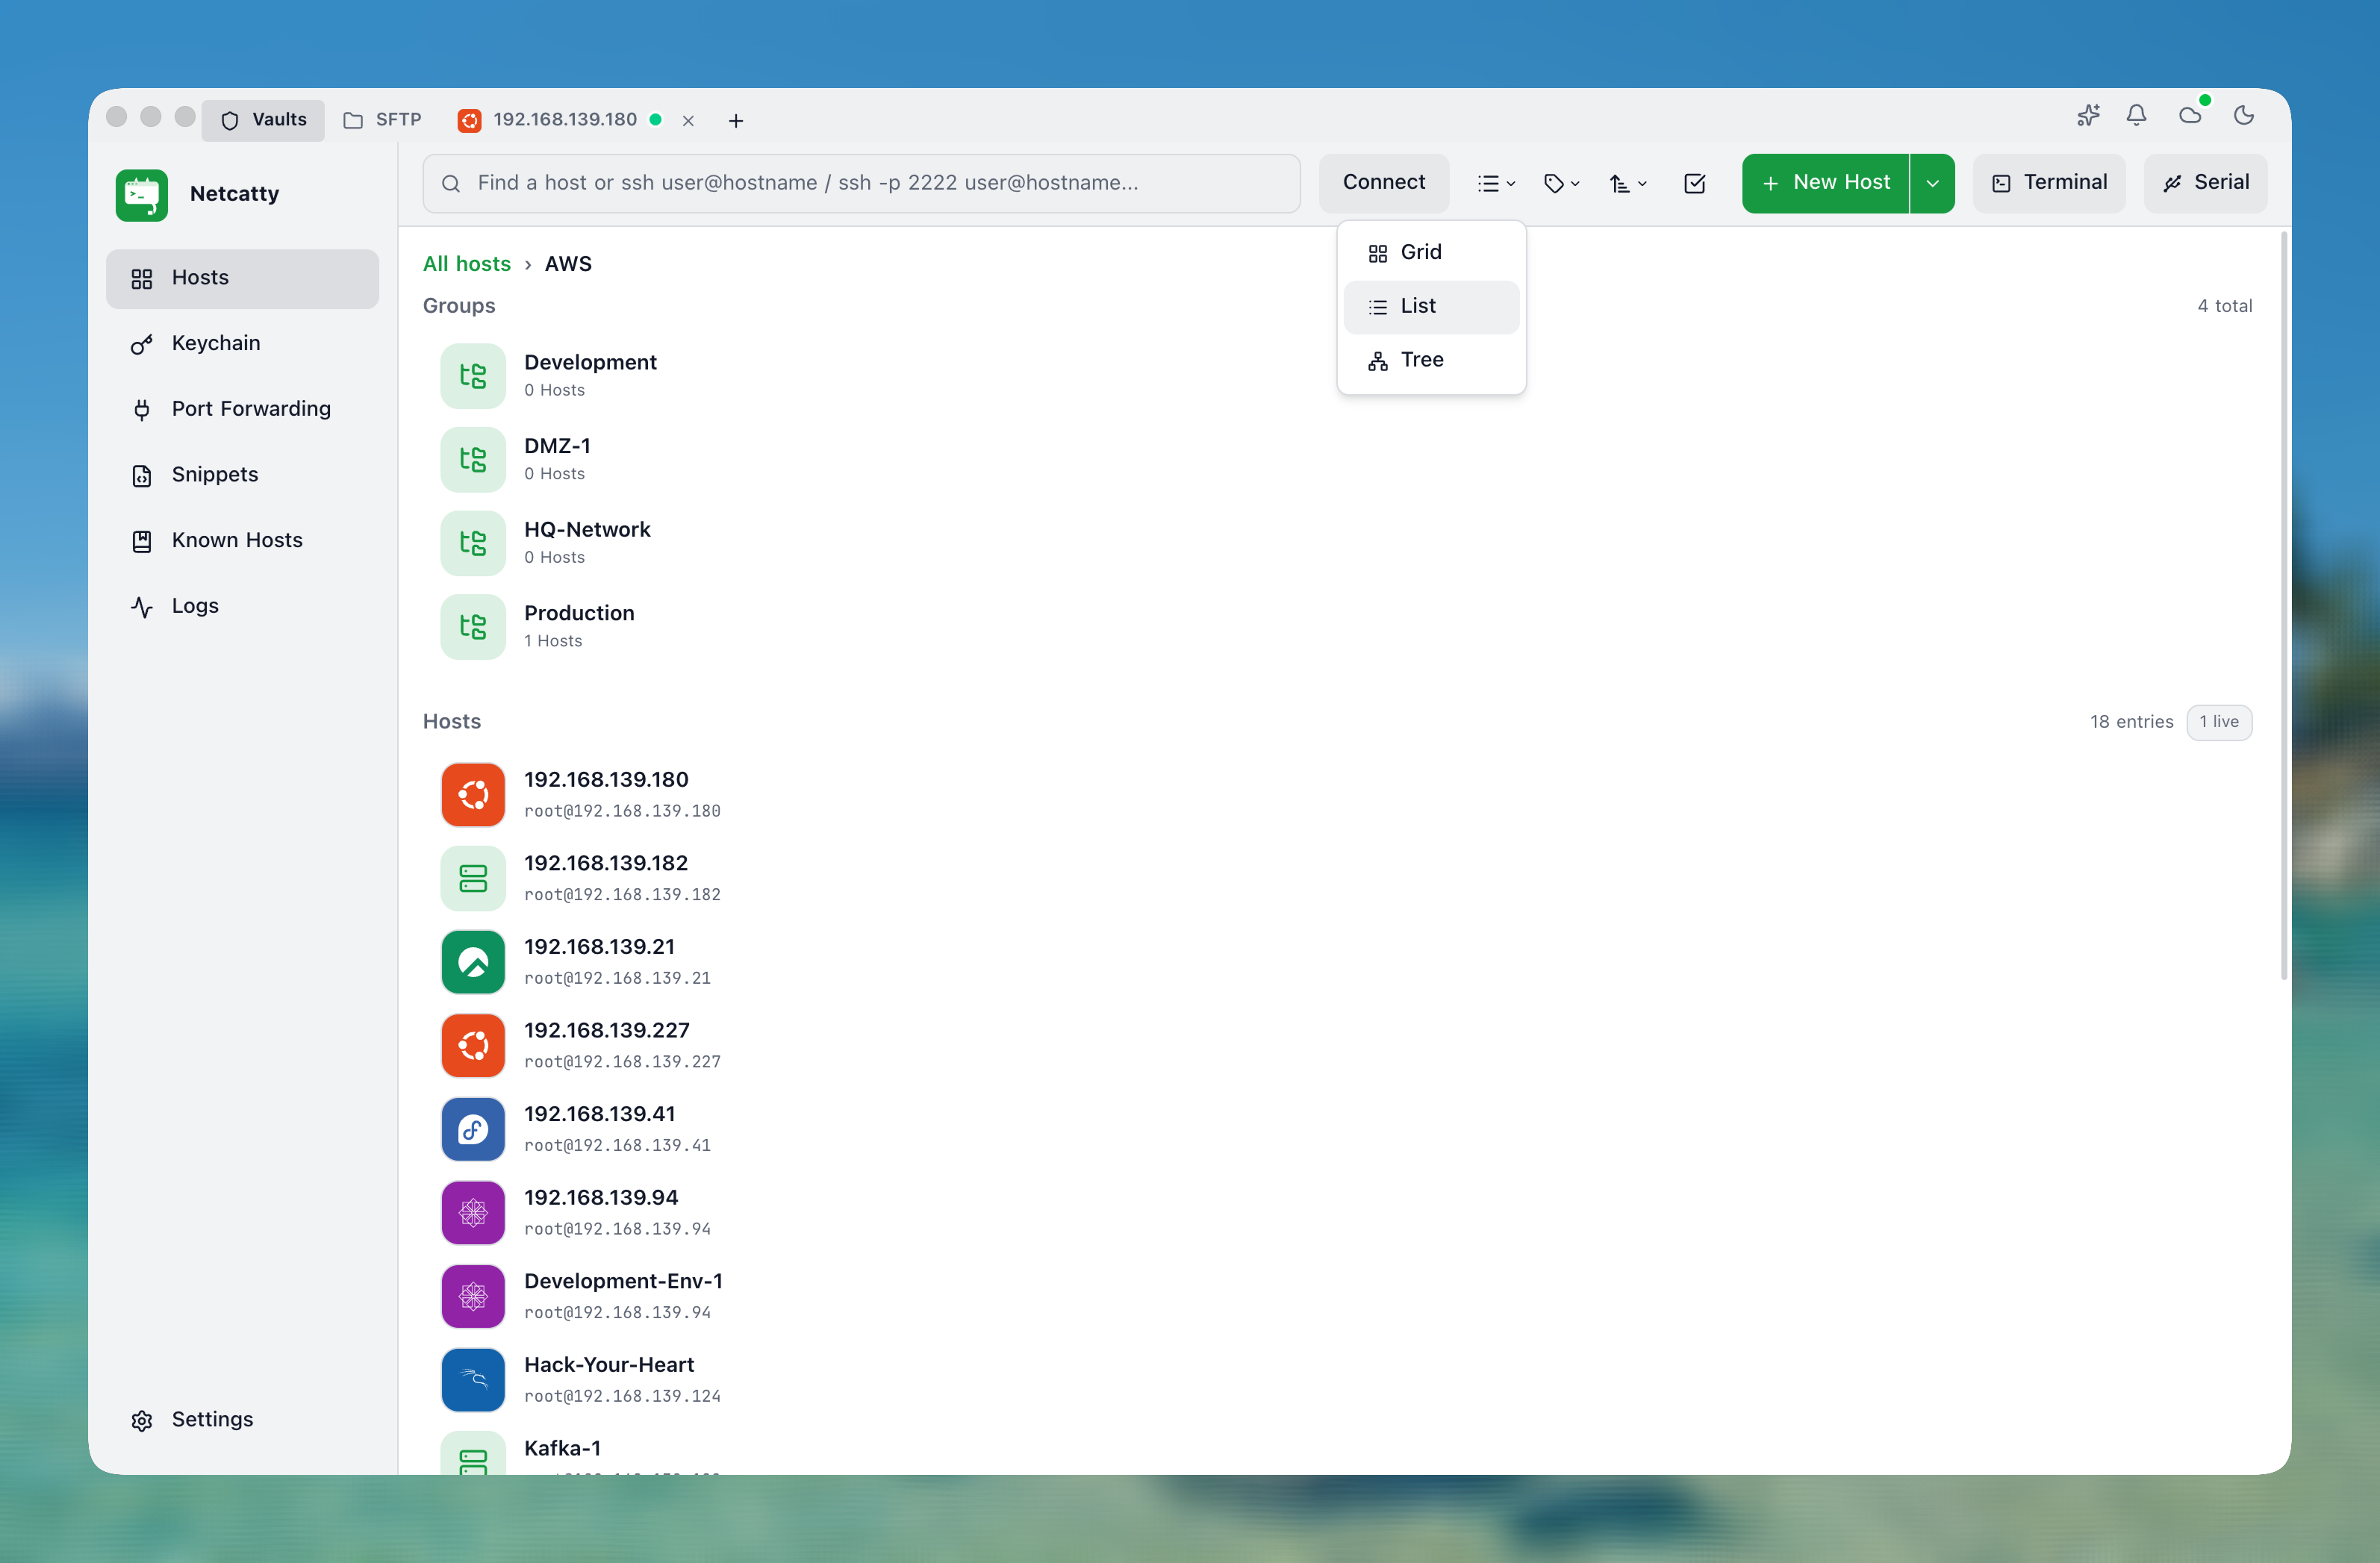
Task: Toggle multi-select mode checkbox icon
Action: point(1694,183)
